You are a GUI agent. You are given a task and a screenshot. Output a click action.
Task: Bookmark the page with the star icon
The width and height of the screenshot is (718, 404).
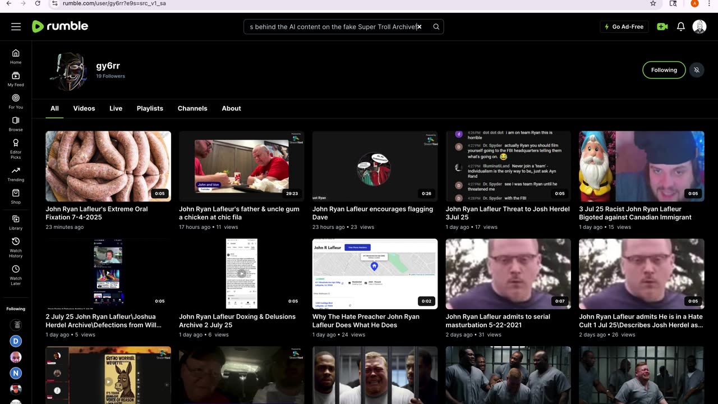653,3
